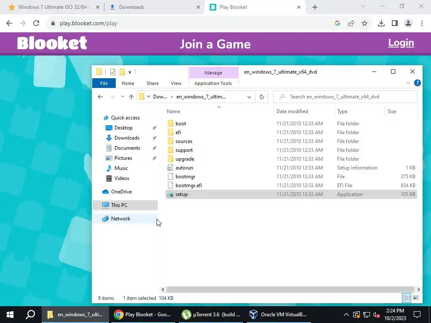Viewport: 431px width, 323px height.
Task: Open the View ribbon tab
Action: click(x=176, y=83)
